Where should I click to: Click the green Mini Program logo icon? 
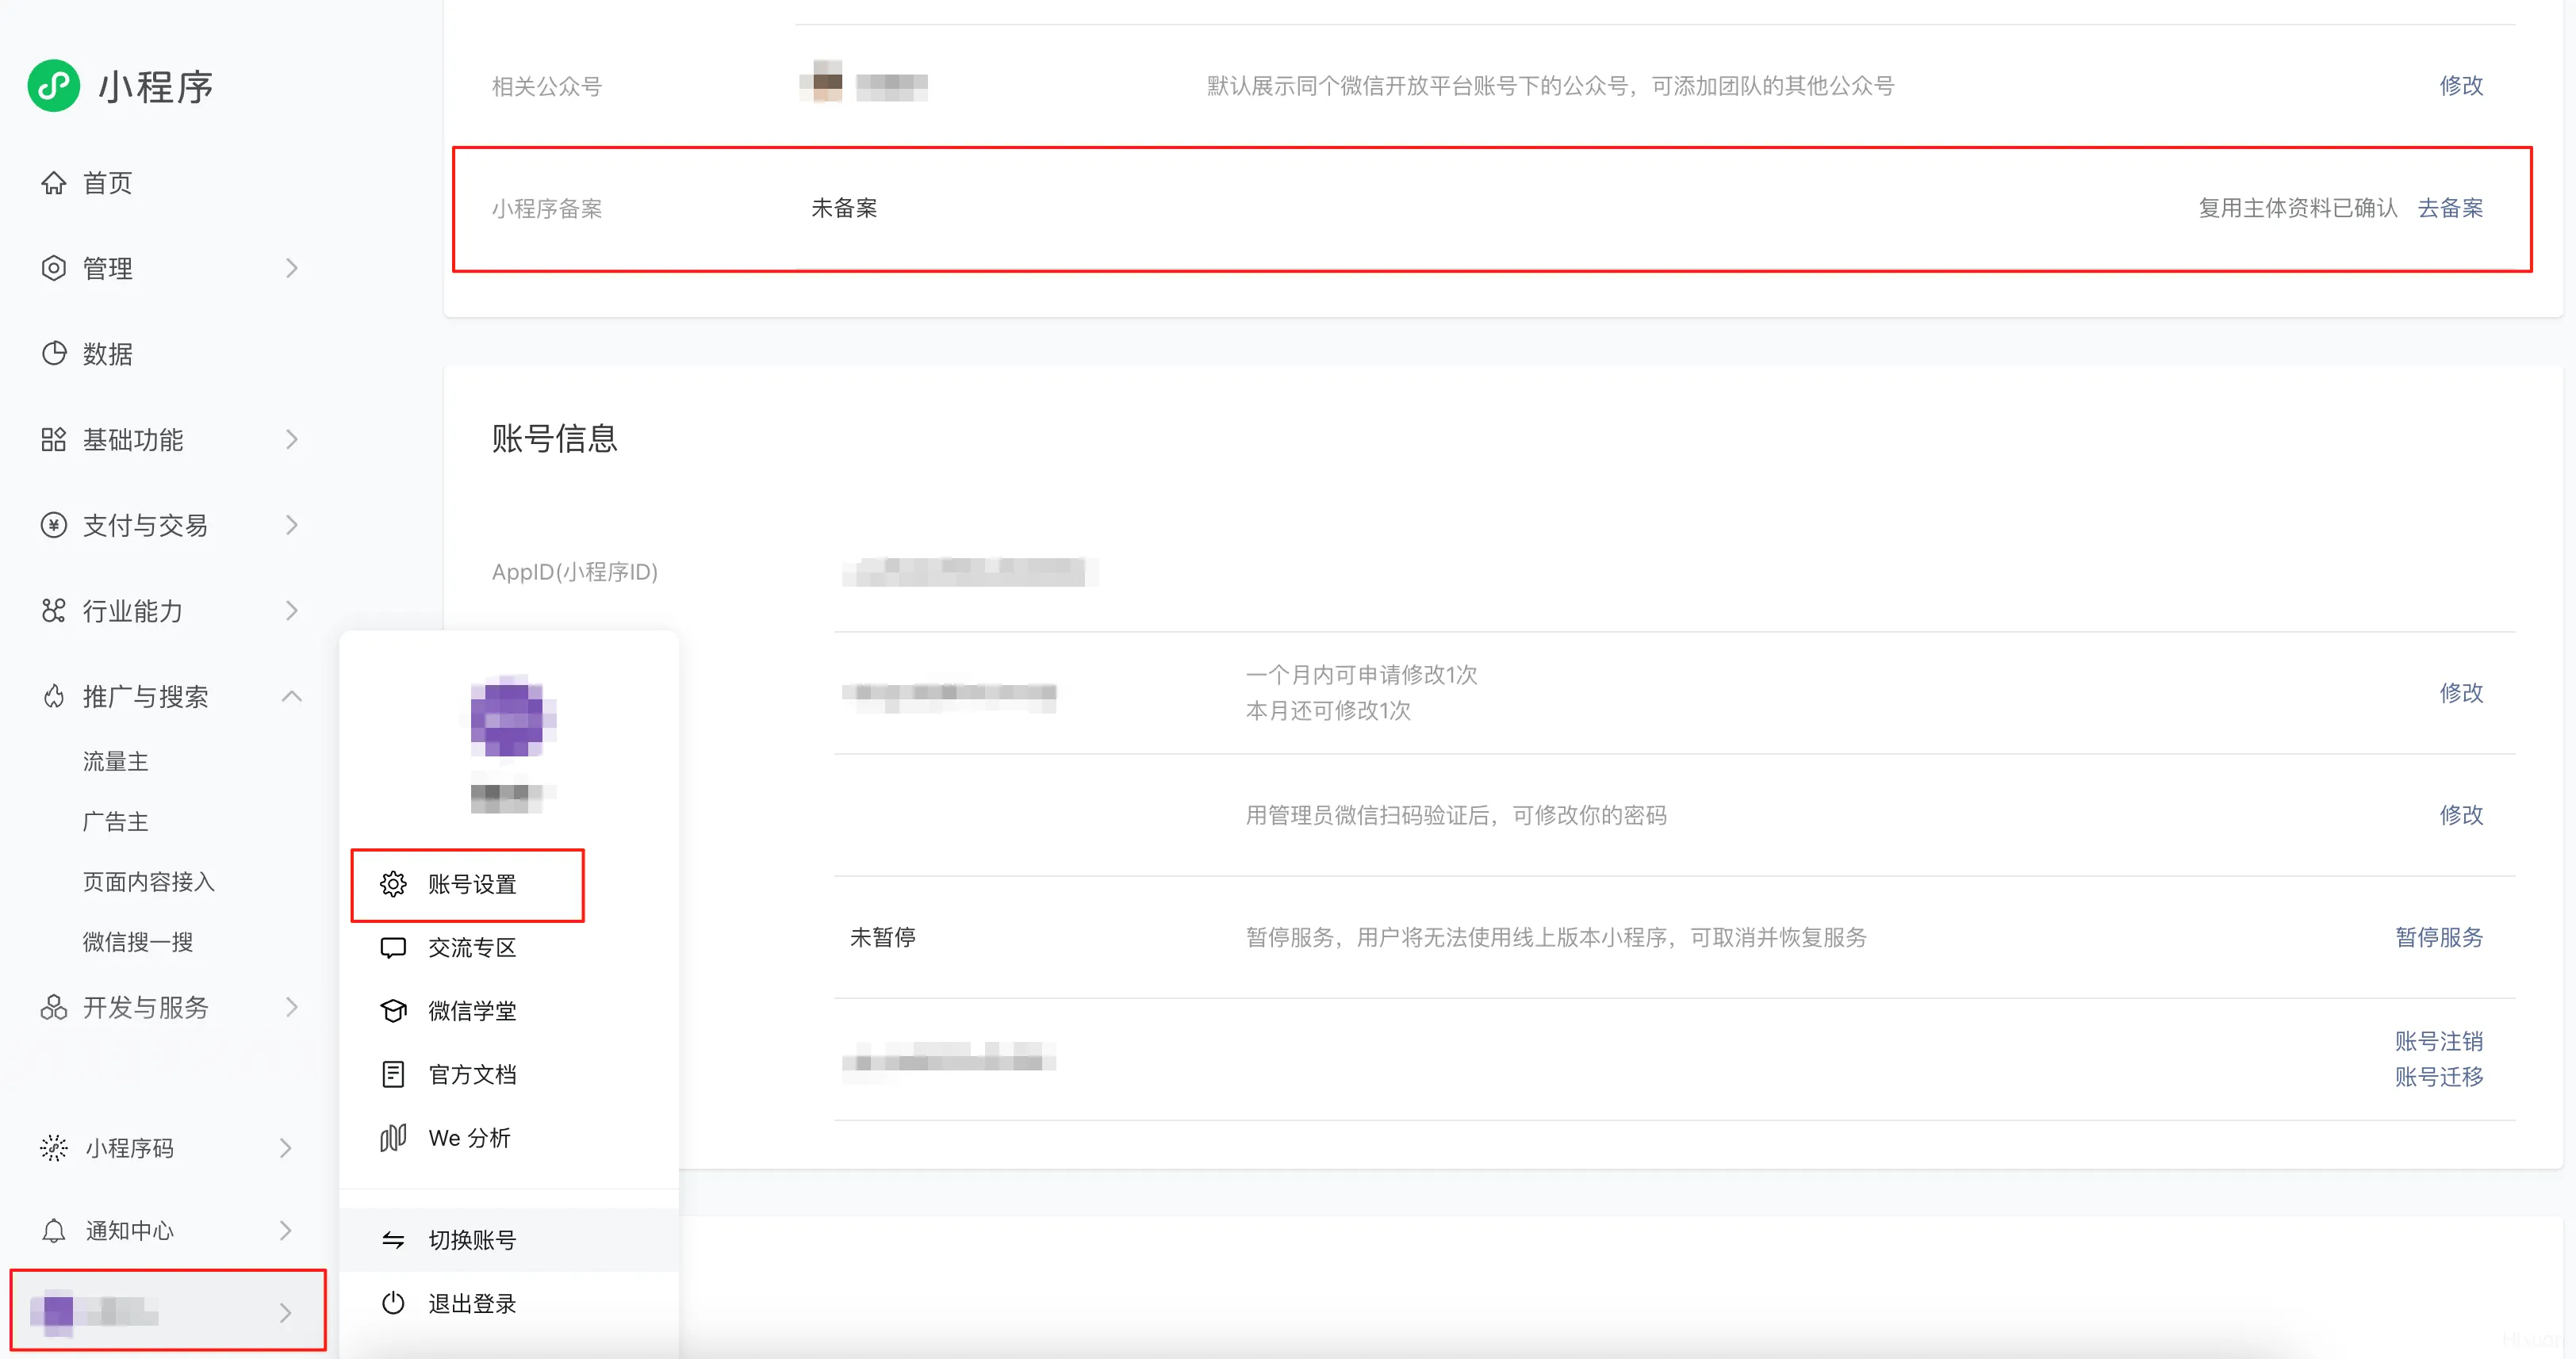click(x=54, y=86)
